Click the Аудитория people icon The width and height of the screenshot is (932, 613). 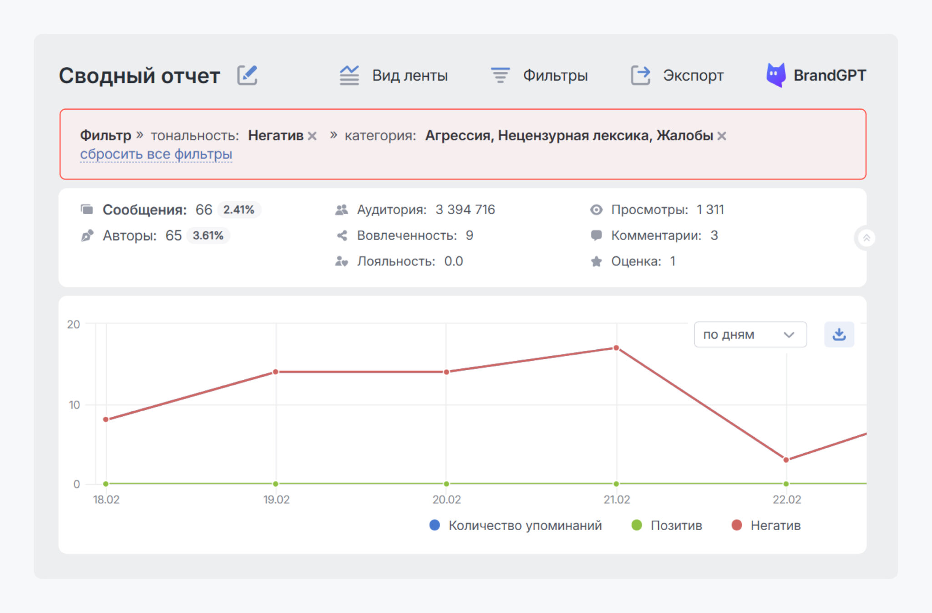click(x=341, y=209)
